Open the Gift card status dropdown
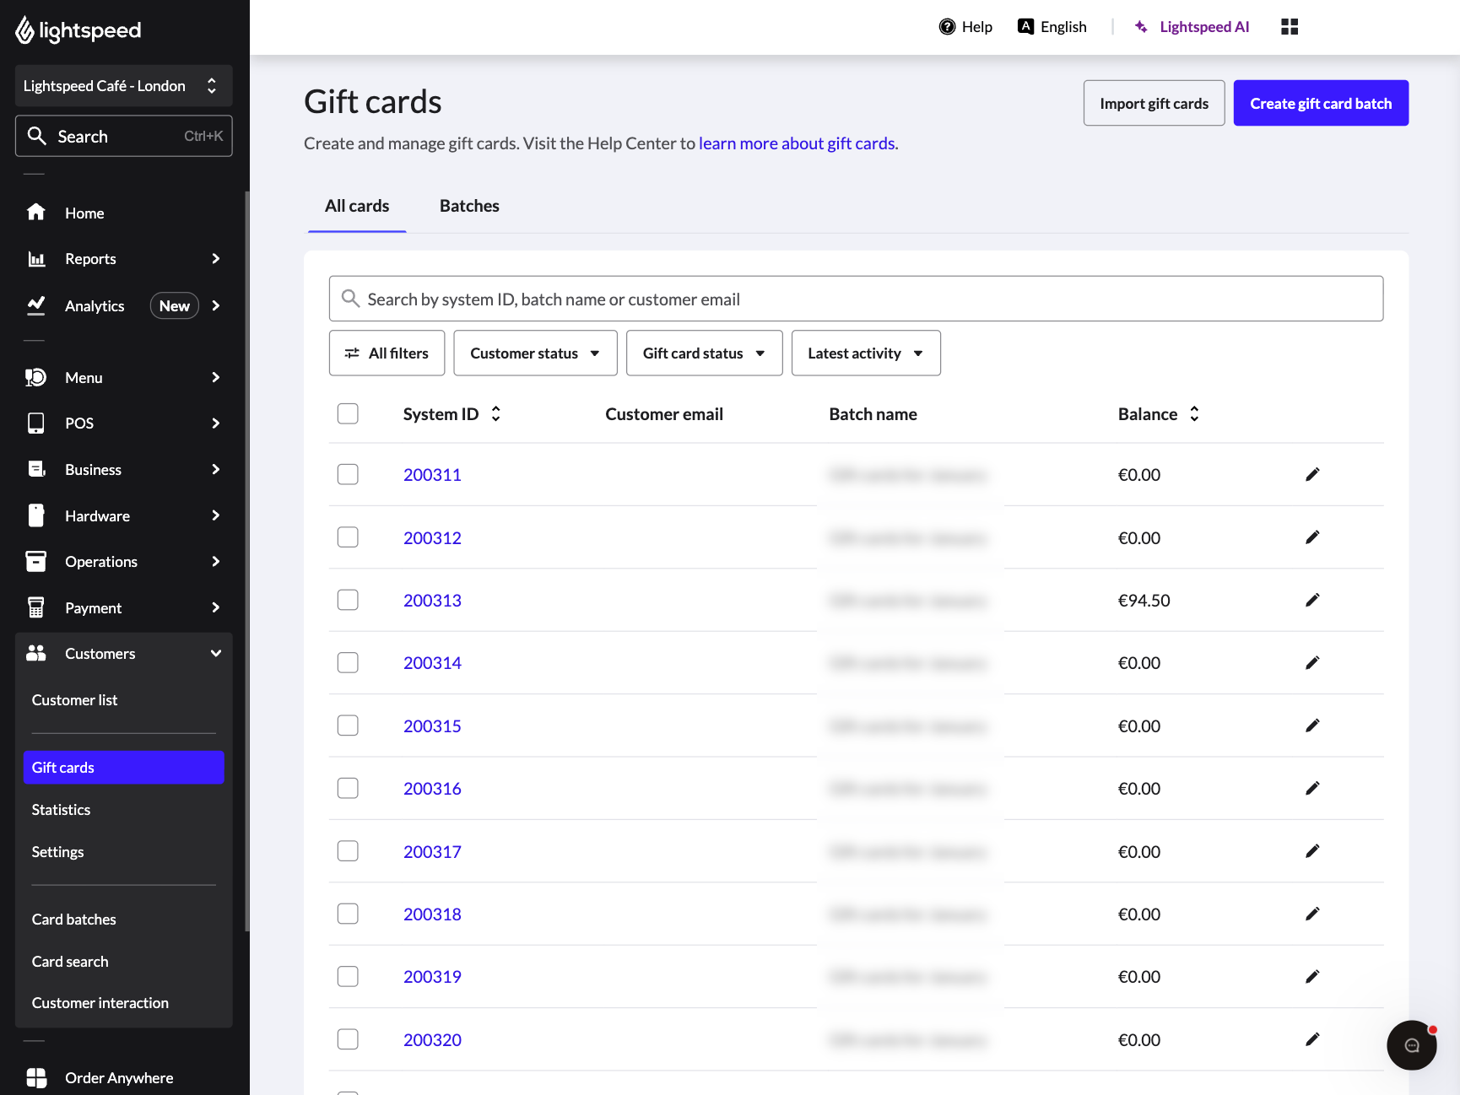1460x1095 pixels. point(703,353)
